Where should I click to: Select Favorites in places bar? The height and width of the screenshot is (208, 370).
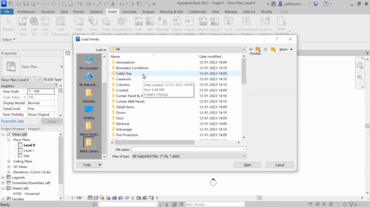(88, 96)
